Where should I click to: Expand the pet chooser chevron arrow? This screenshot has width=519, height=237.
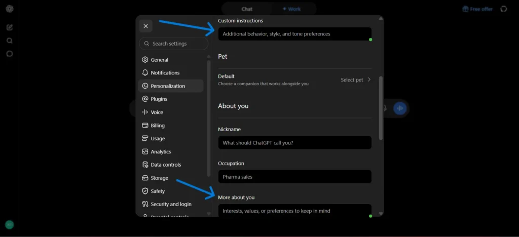pyautogui.click(x=369, y=80)
